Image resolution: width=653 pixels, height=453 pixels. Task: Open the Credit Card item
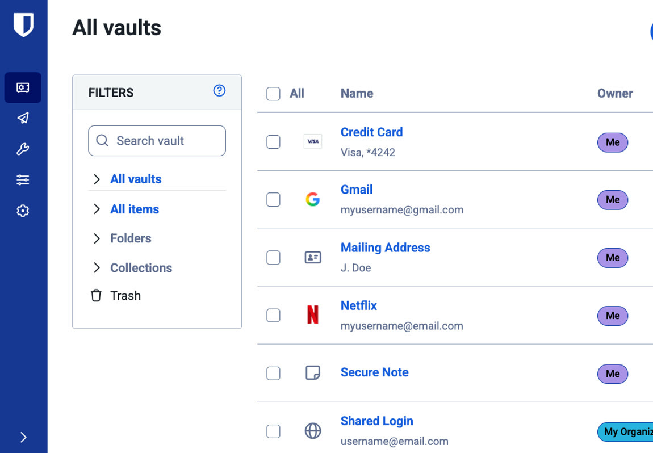pyautogui.click(x=371, y=132)
